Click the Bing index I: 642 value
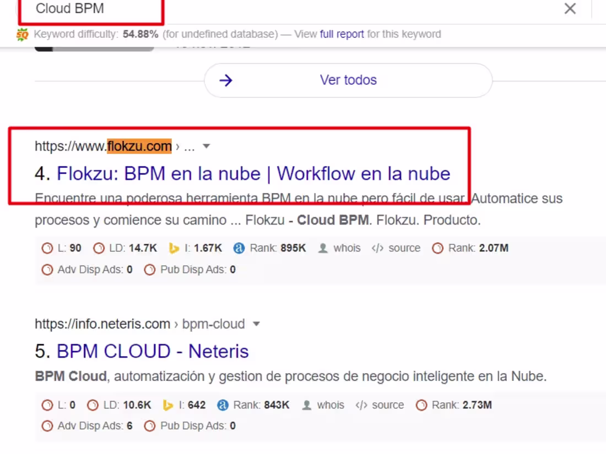This screenshot has height=454, width=606. [x=184, y=405]
